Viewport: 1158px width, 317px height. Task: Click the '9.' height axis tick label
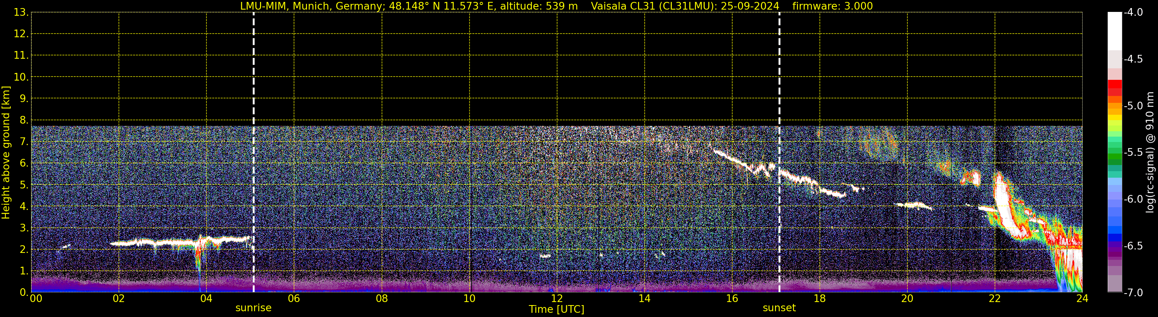[x=24, y=99]
